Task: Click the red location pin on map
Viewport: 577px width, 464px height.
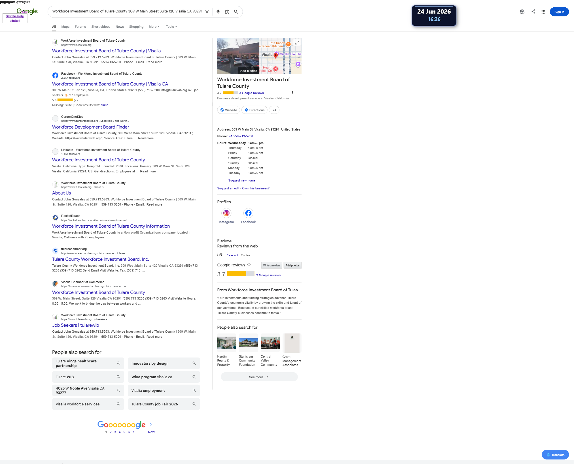Action: (275, 55)
